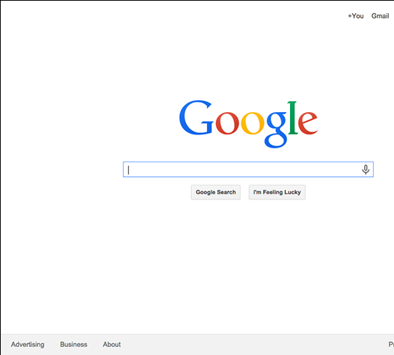394x355 pixels.
Task: Click the I'm Feeling Lucky button
Action: coord(277,192)
